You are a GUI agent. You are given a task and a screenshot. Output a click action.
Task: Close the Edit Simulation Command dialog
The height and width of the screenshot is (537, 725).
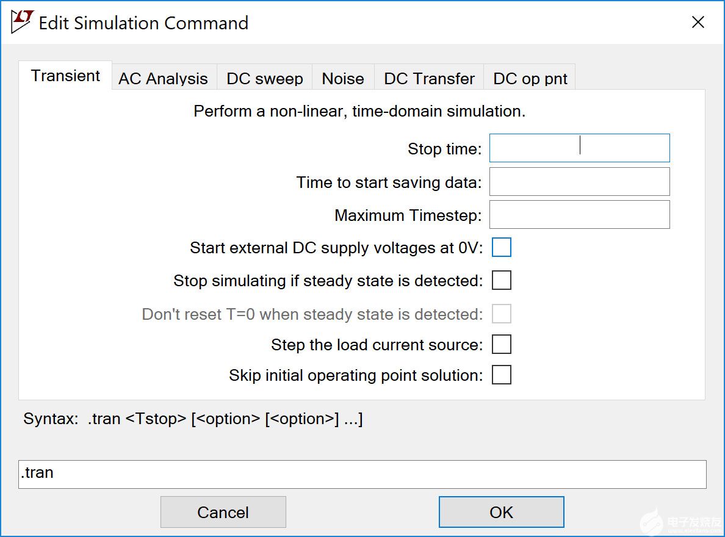coord(698,23)
